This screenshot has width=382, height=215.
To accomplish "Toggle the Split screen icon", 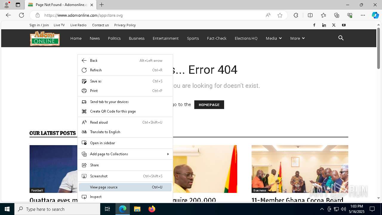I will coord(310,15).
